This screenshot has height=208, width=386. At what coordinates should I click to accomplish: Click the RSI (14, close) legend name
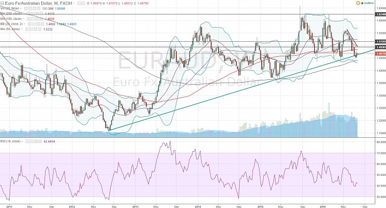click(x=10, y=142)
